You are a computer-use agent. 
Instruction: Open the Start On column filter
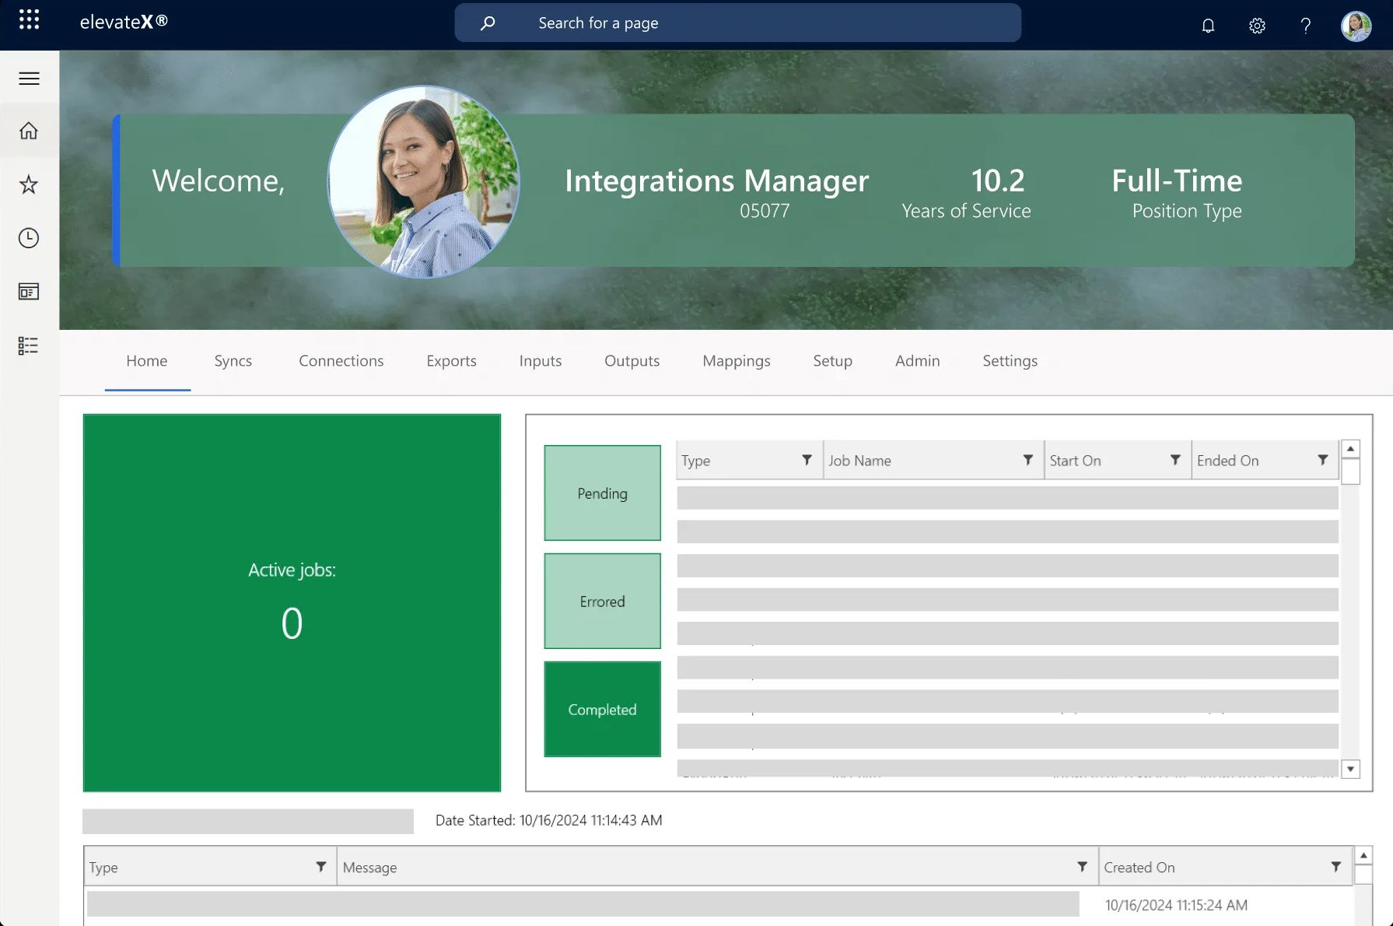point(1175,460)
